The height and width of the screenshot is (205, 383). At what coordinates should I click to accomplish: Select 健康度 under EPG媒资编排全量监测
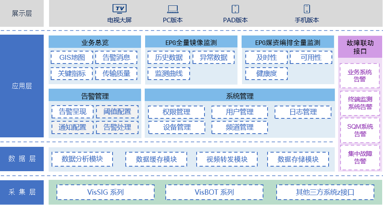[266, 73]
